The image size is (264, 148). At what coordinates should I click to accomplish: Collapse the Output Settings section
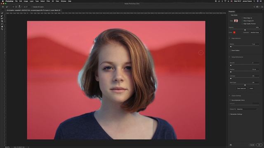[229, 96]
